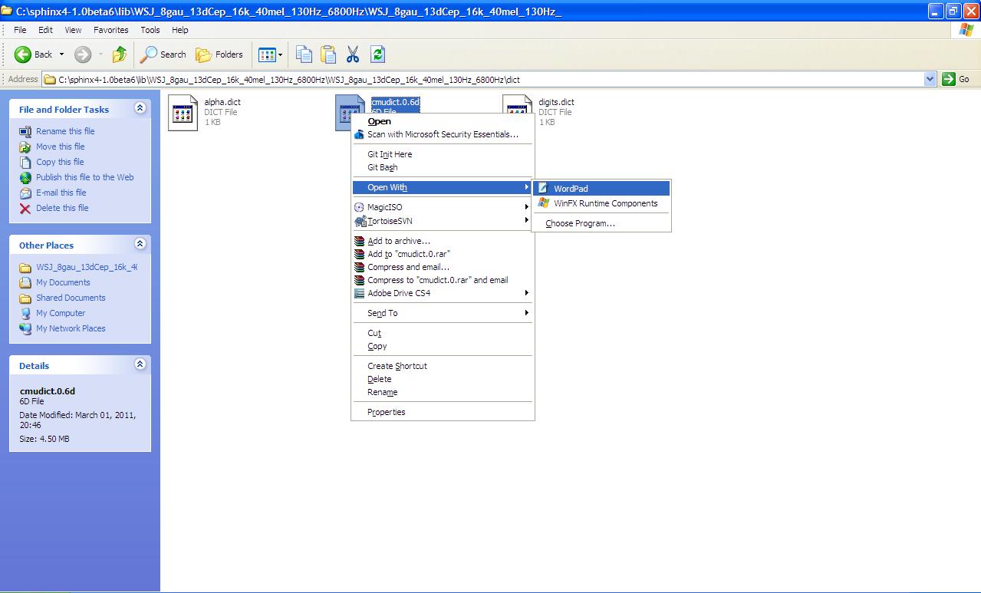The width and height of the screenshot is (981, 593).
Task: Collapse the Other Places panel
Action: coord(140,244)
